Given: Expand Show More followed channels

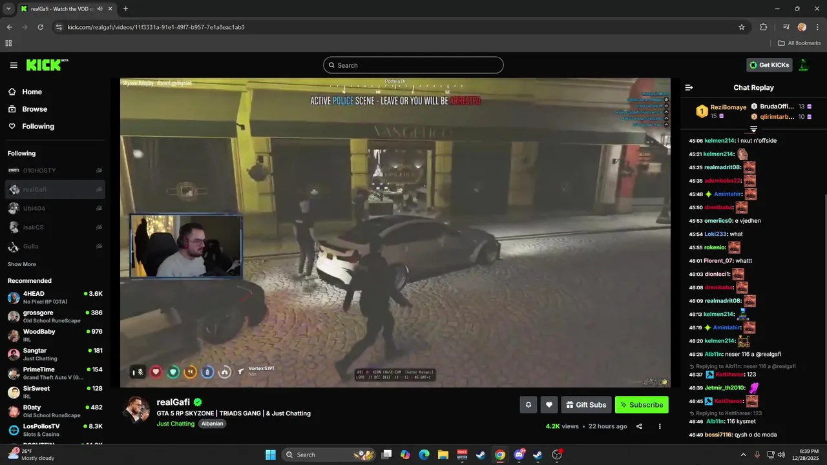Looking at the screenshot, I should (22, 264).
